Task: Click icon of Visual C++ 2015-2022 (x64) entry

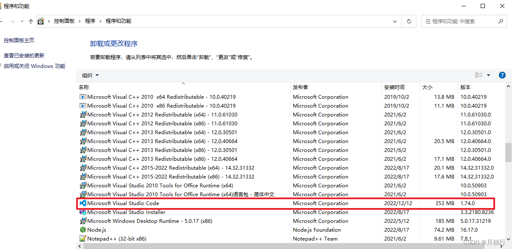Action: click(83, 168)
